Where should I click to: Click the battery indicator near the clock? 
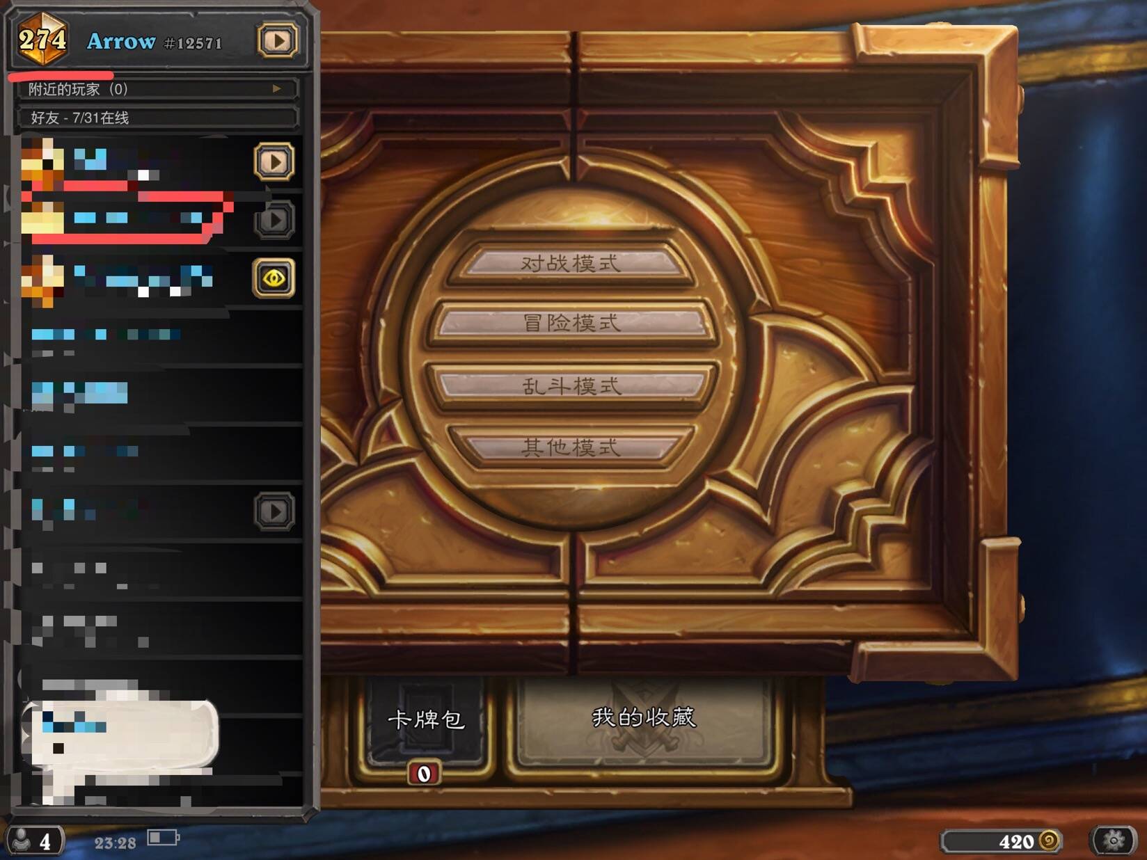(164, 837)
